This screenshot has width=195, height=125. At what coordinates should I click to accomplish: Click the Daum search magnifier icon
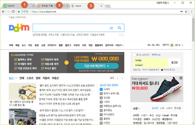pyautogui.click(x=119, y=28)
